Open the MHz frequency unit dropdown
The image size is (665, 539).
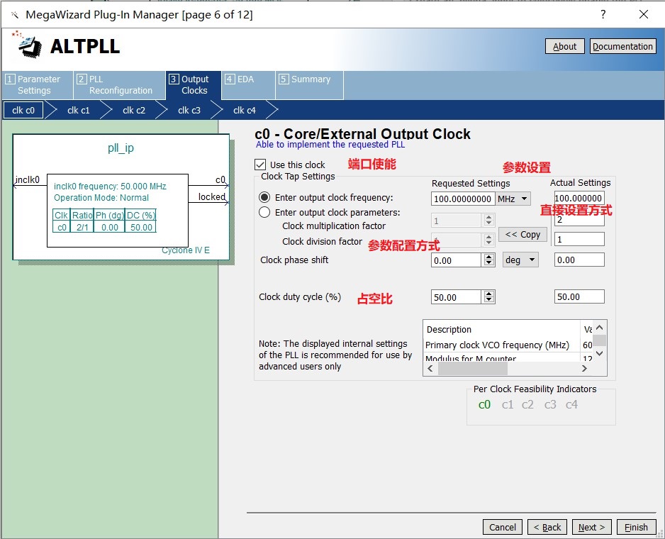pyautogui.click(x=513, y=199)
